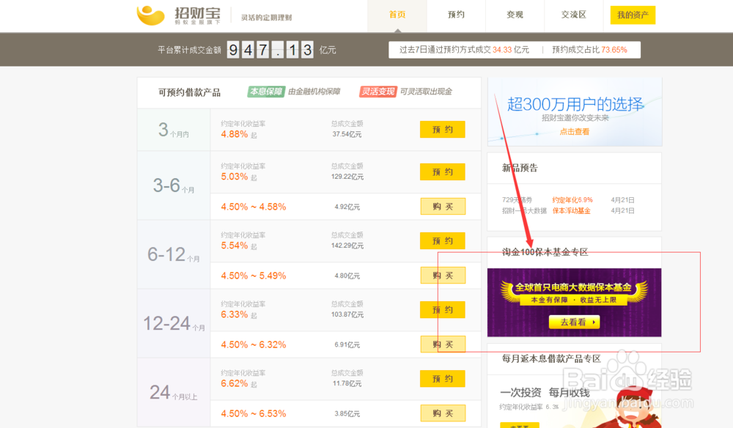Click the 可预约借款产品 heading
Screen dimensions: 733x428
coord(189,92)
